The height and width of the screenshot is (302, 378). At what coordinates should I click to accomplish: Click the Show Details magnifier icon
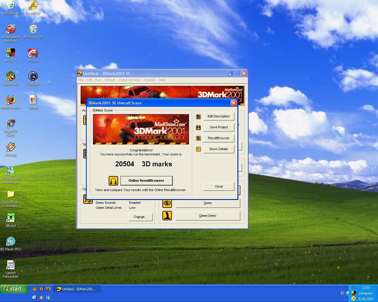pyautogui.click(x=198, y=149)
